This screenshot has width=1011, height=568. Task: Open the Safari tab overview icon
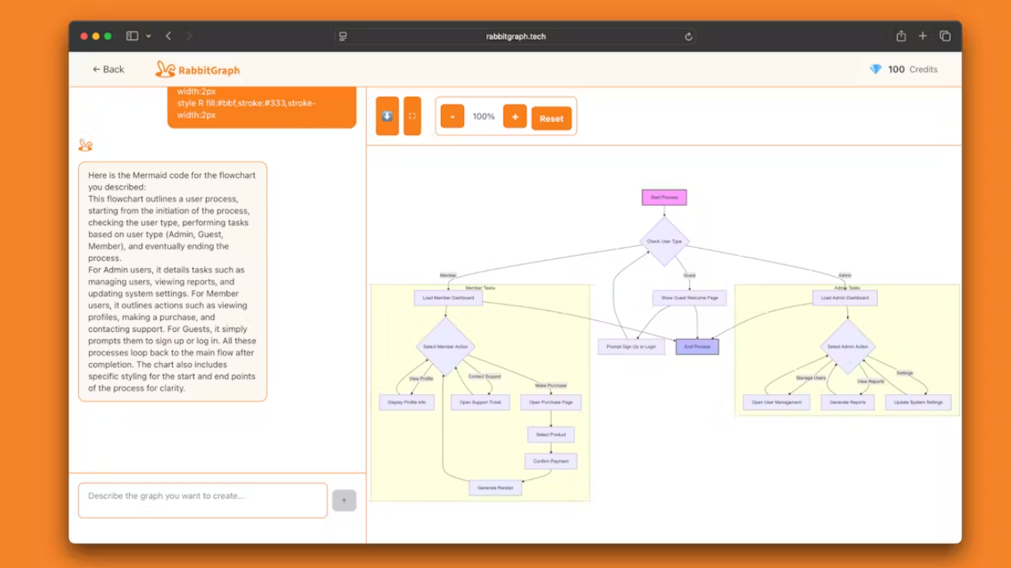coord(945,35)
